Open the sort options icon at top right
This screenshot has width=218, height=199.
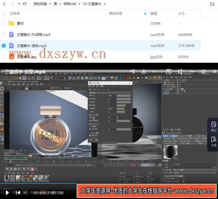click(212, 4)
